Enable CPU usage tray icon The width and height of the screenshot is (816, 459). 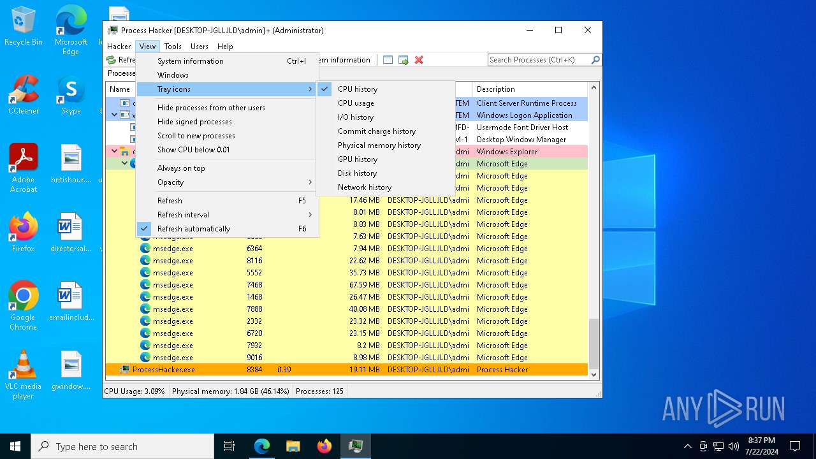coord(386,103)
